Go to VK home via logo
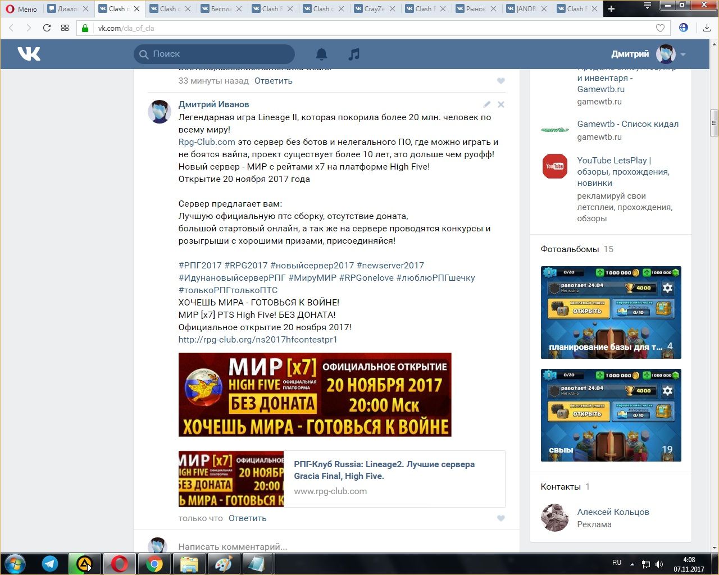Viewport: 719px width, 575px height. (29, 54)
